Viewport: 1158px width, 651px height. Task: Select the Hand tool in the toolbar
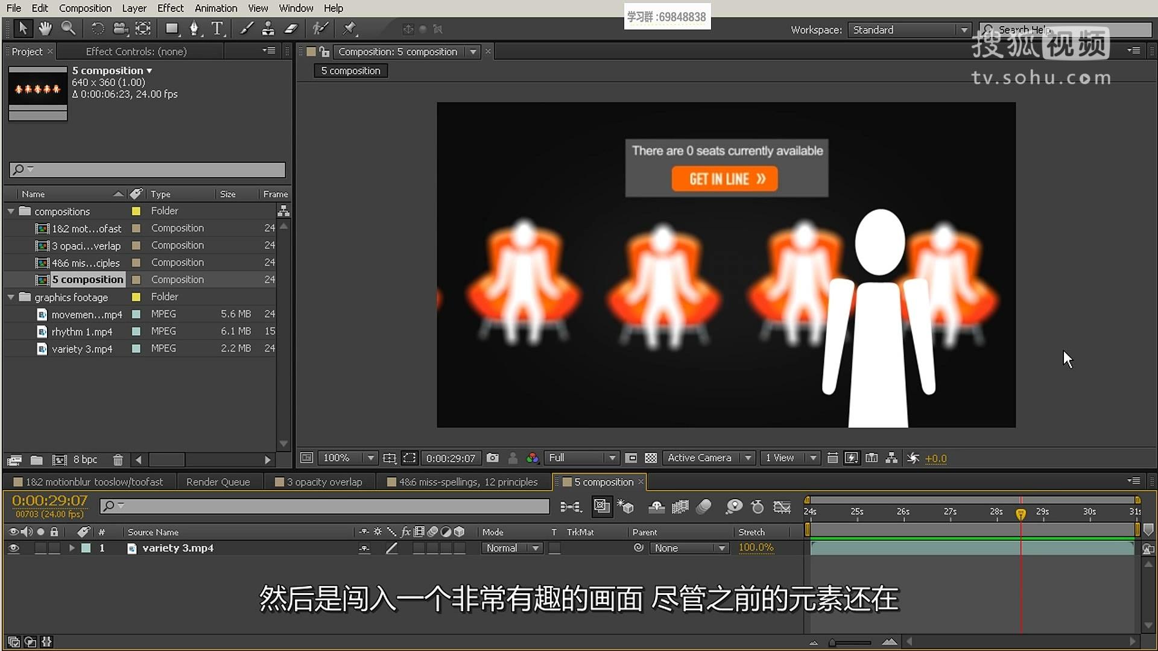45,28
